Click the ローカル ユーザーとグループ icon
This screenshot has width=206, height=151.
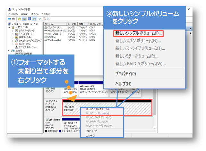(16, 41)
